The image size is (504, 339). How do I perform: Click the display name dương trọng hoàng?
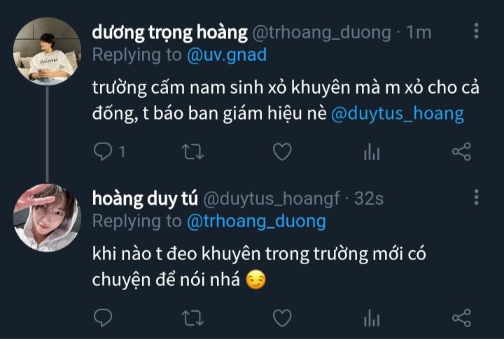[x=169, y=32]
